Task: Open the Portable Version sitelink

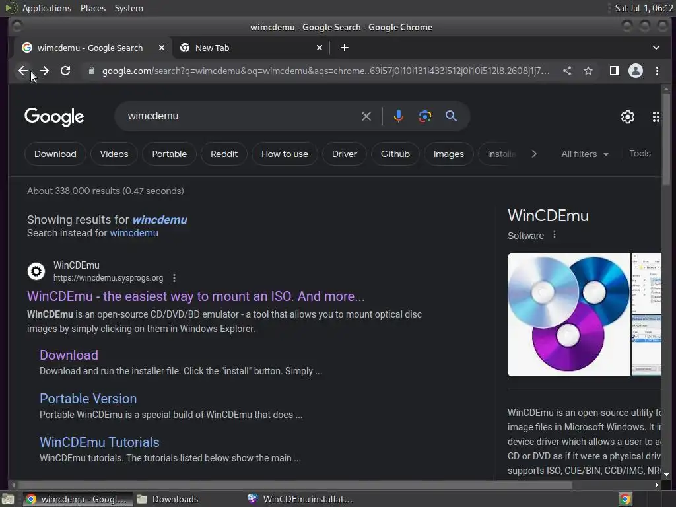Action: coord(88,399)
